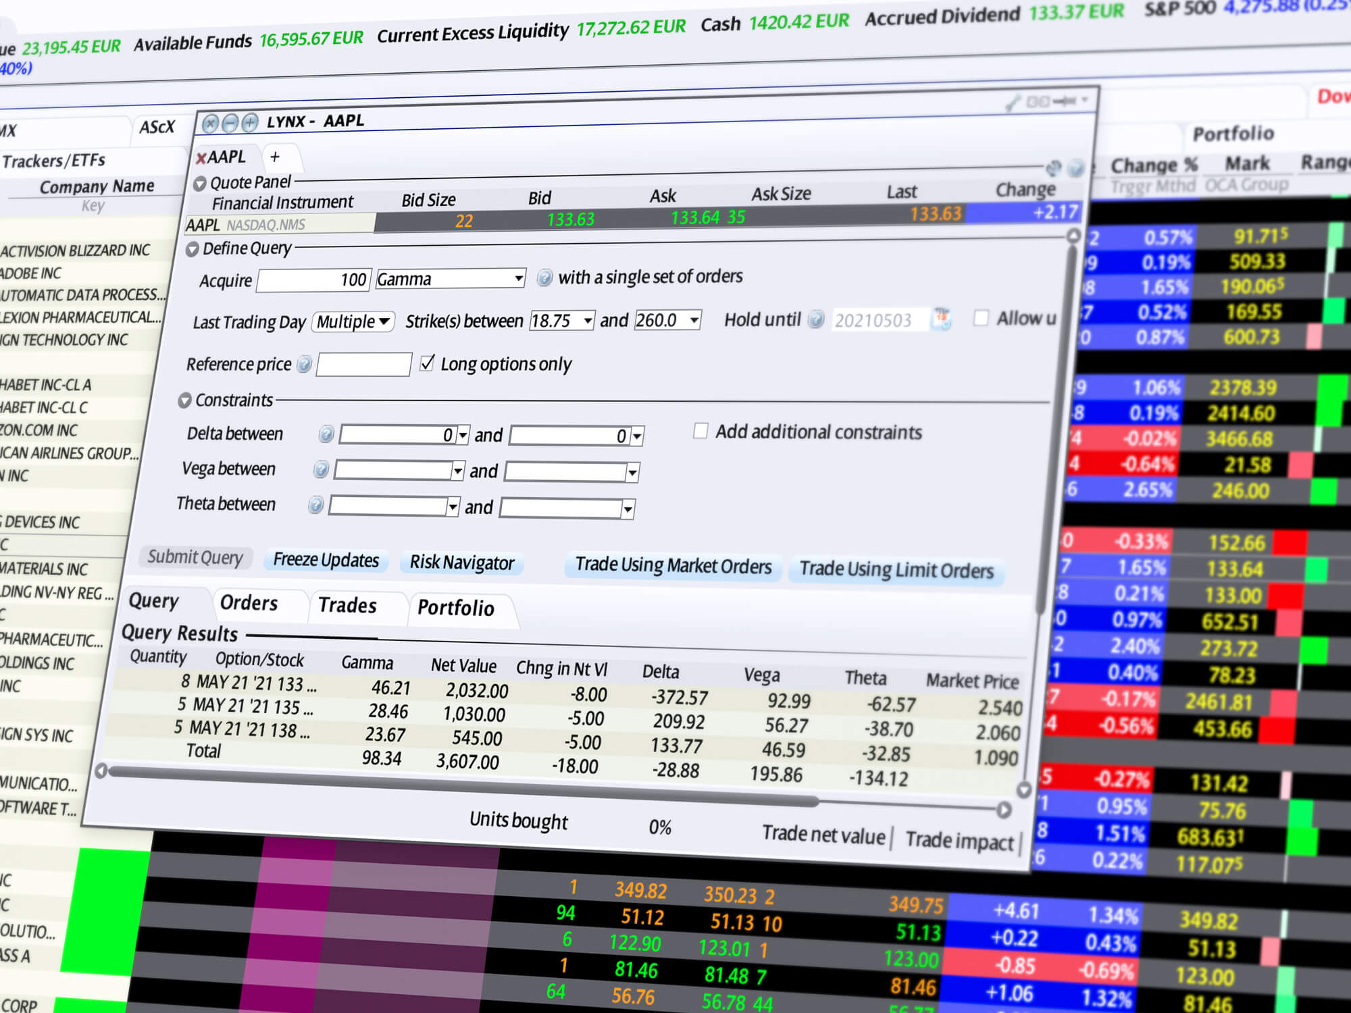Open the first Delta between dropdown
Screen dimensions: 1351x1013
coord(463,435)
